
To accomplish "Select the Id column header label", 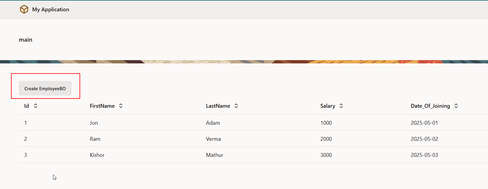I will (27, 106).
